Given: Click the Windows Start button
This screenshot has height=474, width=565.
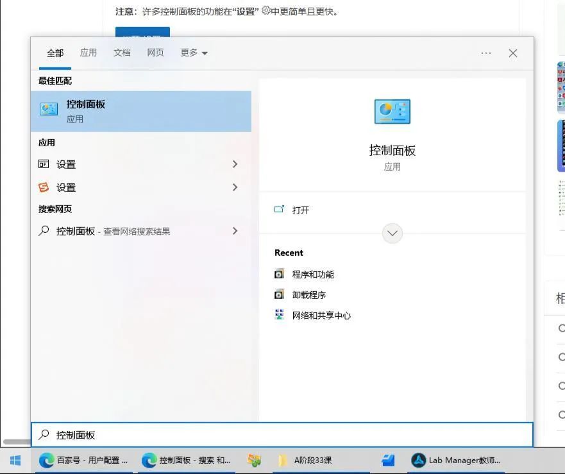Looking at the screenshot, I should [14, 460].
